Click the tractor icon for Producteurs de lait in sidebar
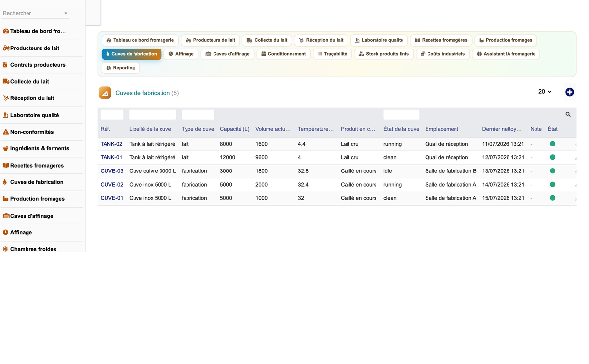589x364 pixels. [6, 48]
